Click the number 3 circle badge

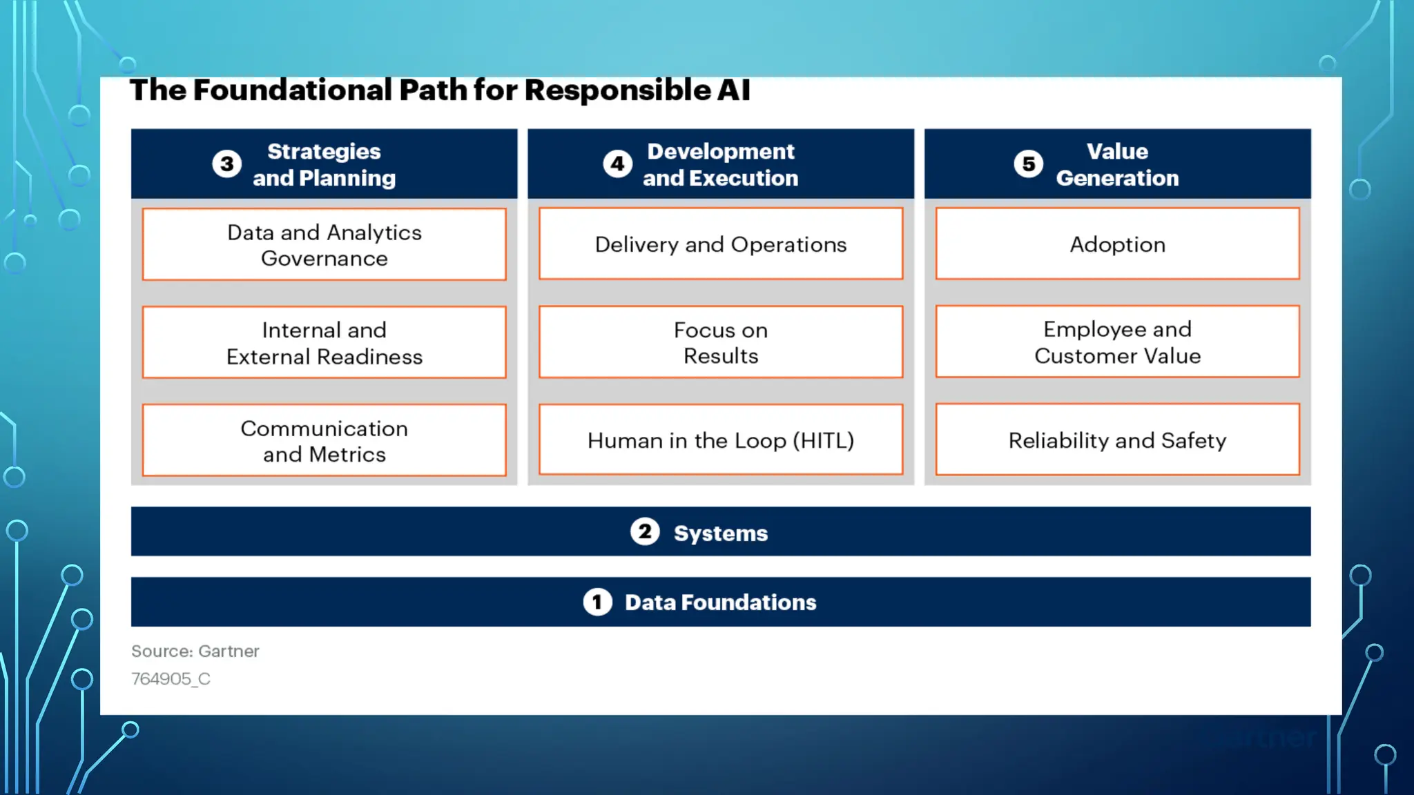pos(226,164)
